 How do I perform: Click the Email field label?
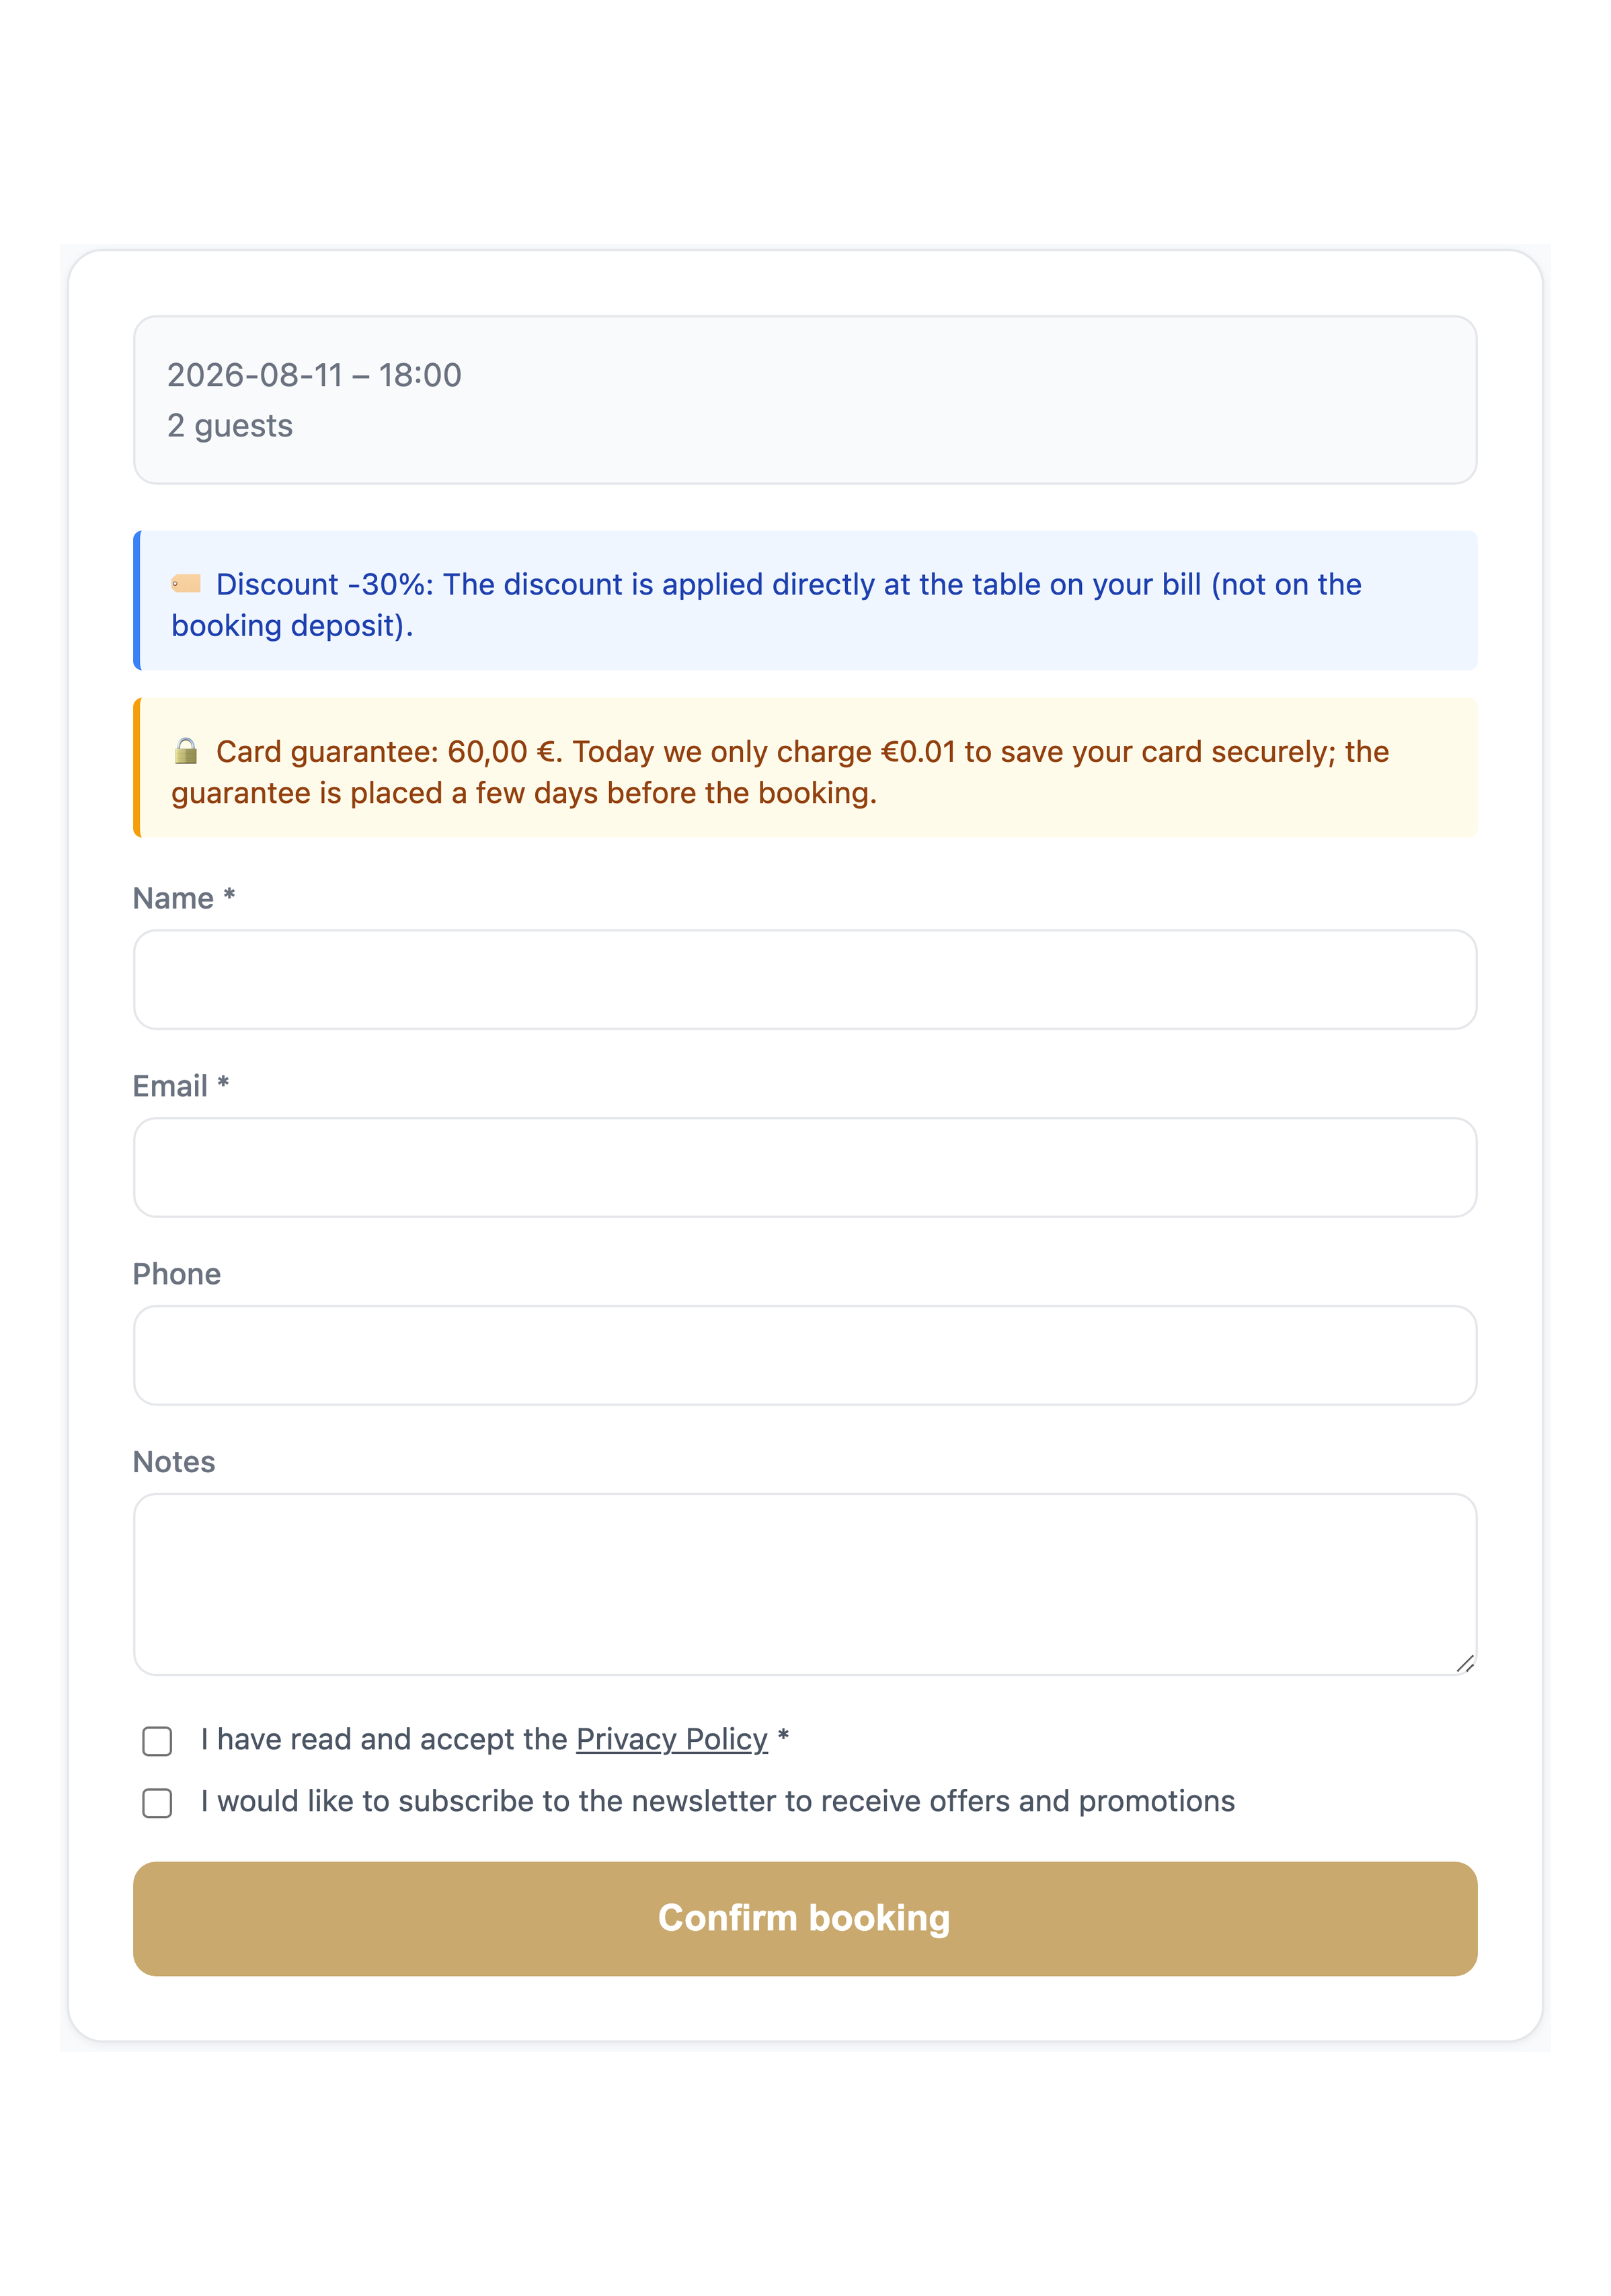pyautogui.click(x=181, y=1086)
